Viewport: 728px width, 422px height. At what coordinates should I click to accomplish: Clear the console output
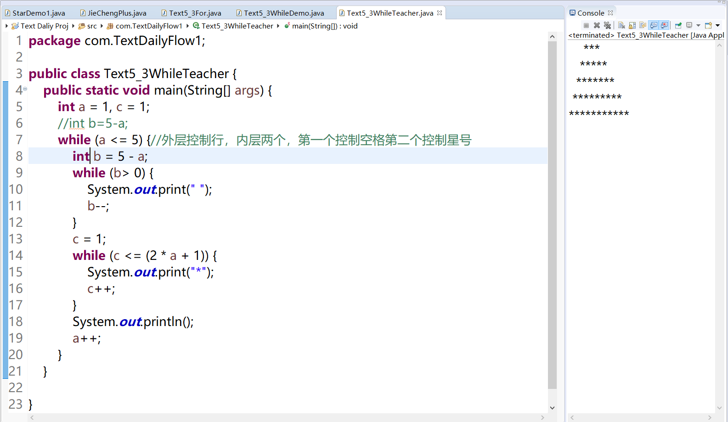pos(621,25)
